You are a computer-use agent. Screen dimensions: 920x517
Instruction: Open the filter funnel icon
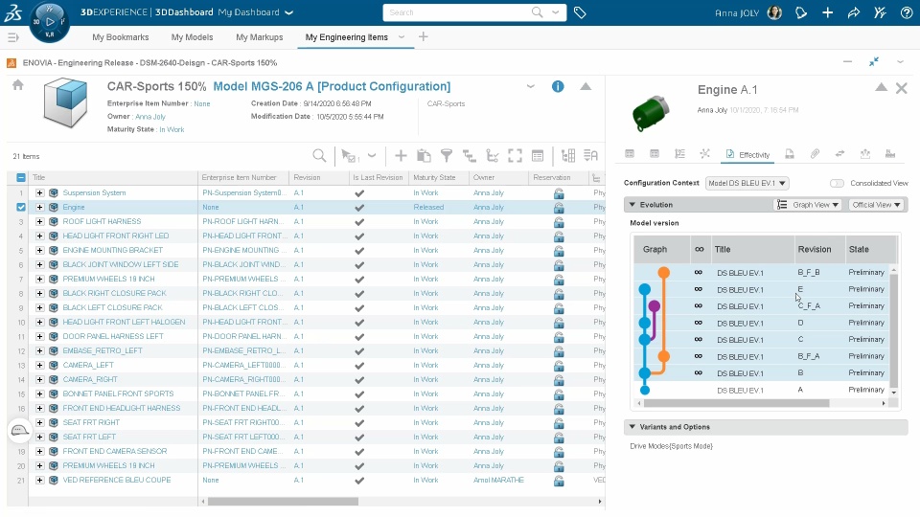(447, 155)
